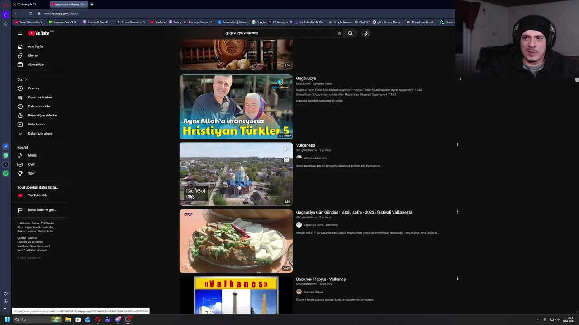The image size is (579, 325).
Task: Clear the search box with the X icon
Action: 339,33
